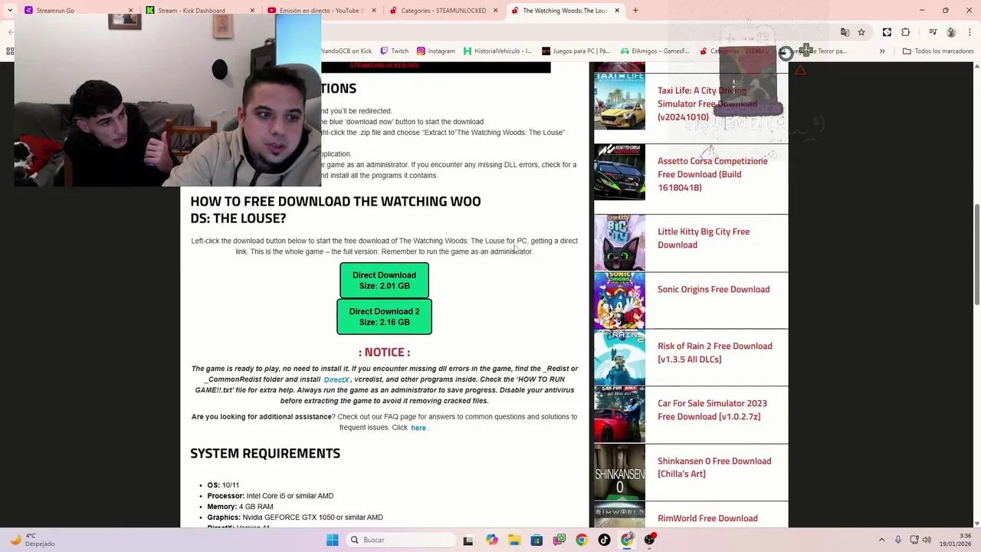Click the translate page icon in address bar

pos(845,32)
